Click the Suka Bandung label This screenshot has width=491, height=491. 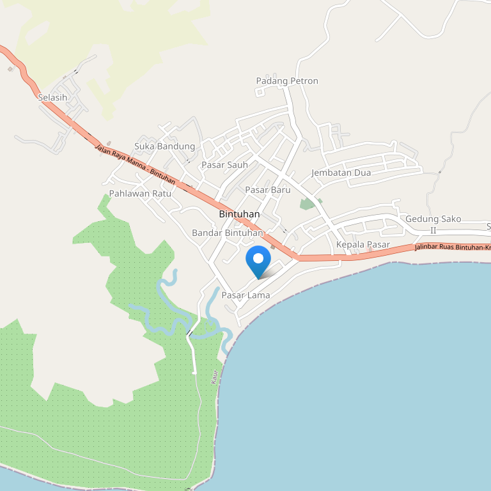coord(165,146)
